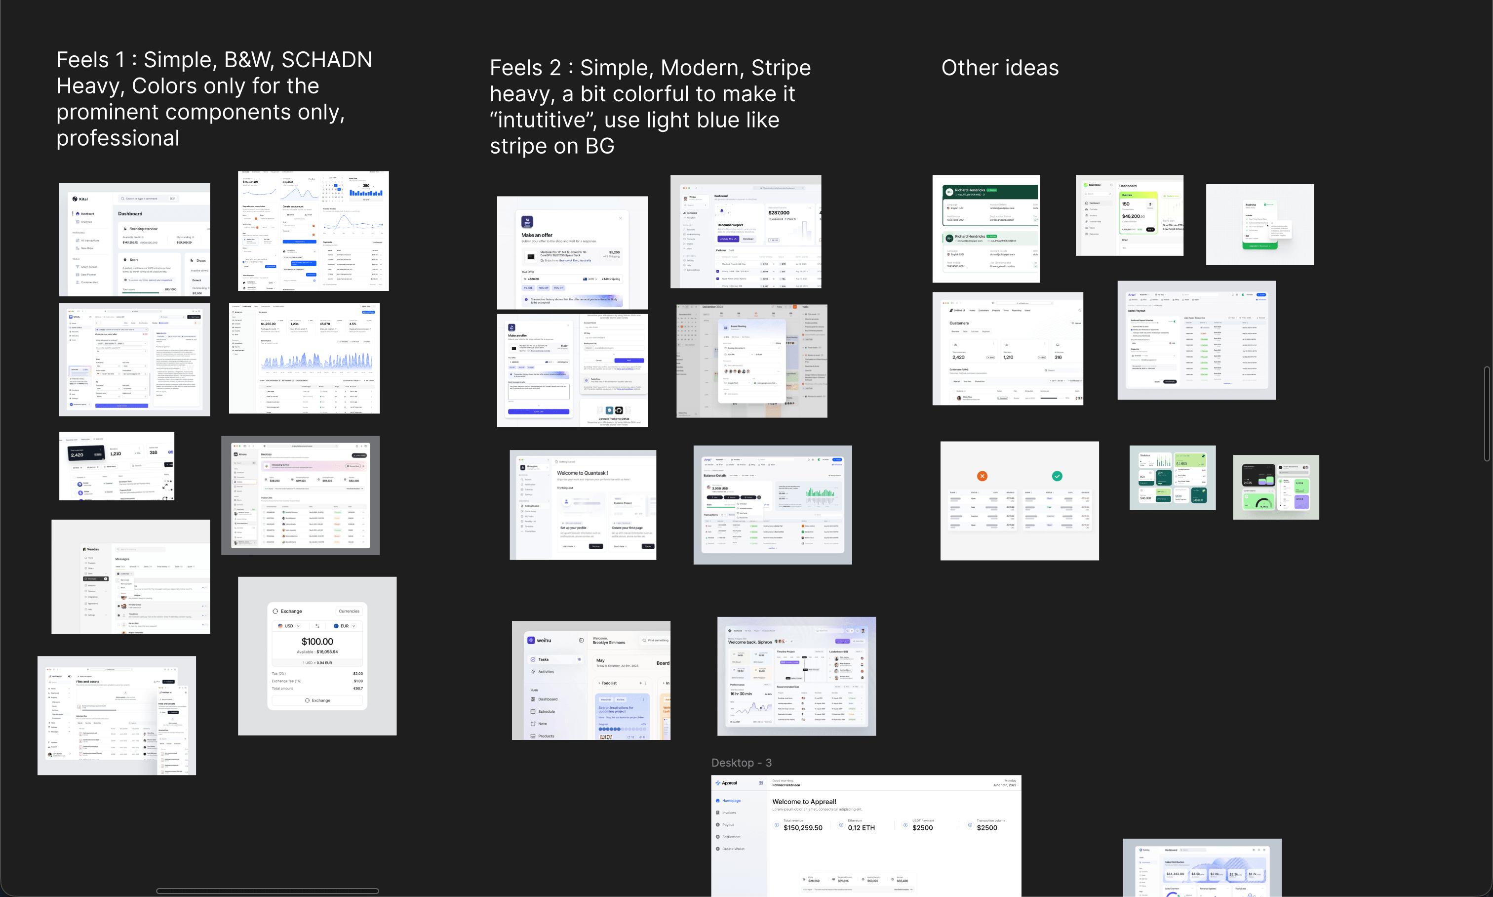Select the Homepage home icon in Appreal sidebar
Image resolution: width=1493 pixels, height=897 pixels.
point(718,800)
